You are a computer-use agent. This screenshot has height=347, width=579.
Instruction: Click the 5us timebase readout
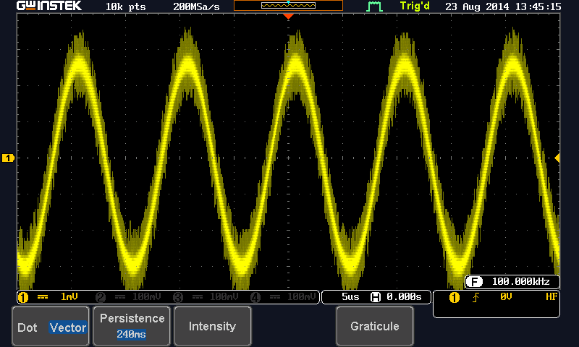coord(350,297)
